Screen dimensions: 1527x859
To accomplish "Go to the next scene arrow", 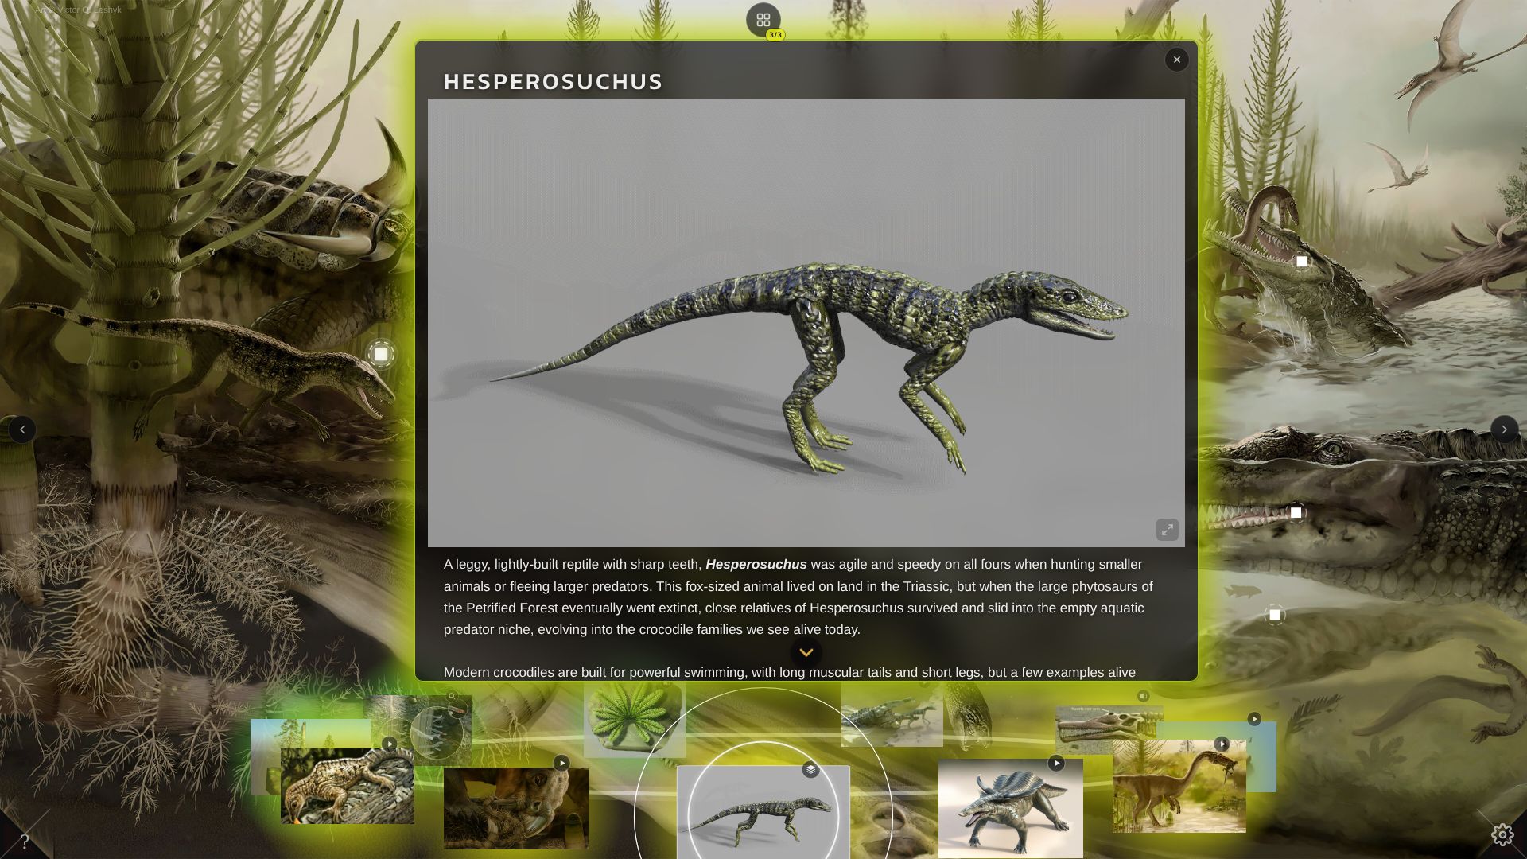I will (1504, 429).
